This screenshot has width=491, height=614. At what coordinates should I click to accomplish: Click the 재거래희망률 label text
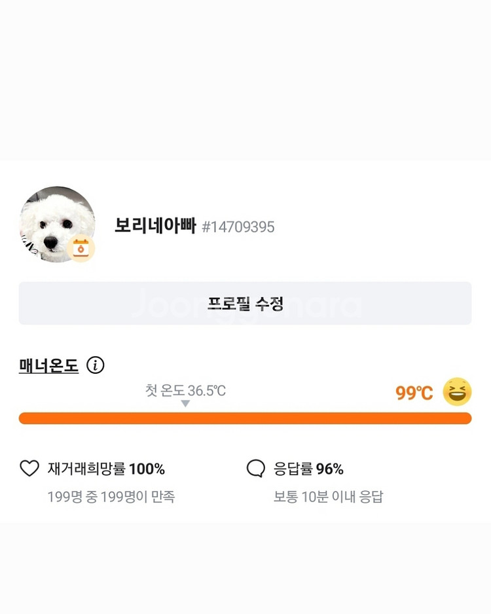87,469
